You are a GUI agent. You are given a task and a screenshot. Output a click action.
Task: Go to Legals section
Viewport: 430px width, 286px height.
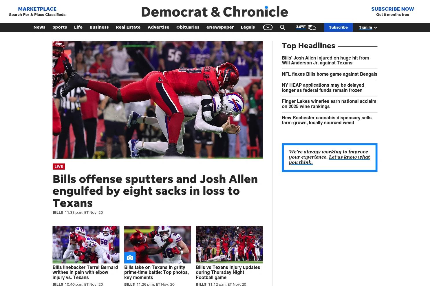(x=248, y=27)
